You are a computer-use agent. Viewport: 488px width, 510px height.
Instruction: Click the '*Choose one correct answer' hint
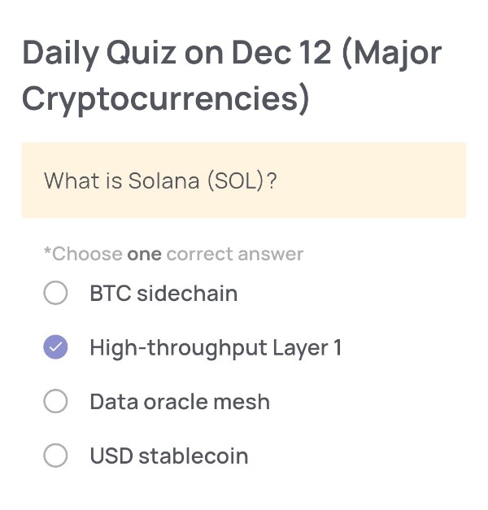point(173,254)
